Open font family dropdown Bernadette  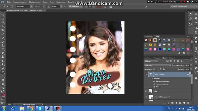tap(31, 6)
